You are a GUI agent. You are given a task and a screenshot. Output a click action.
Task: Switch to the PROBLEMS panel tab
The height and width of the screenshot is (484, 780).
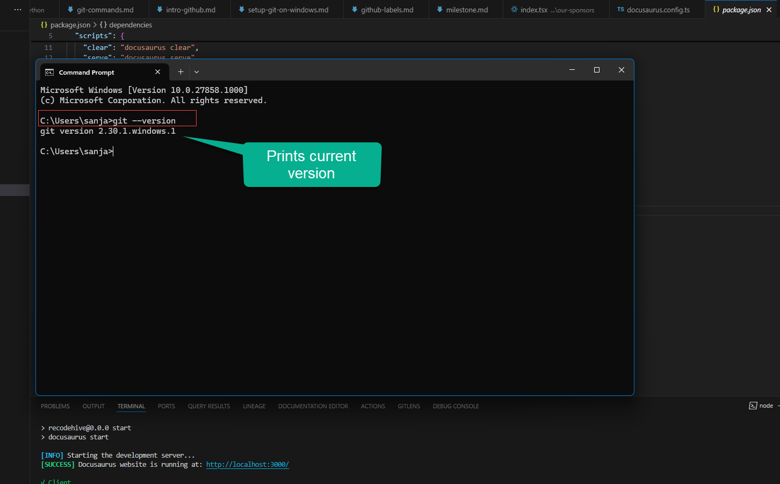point(55,406)
